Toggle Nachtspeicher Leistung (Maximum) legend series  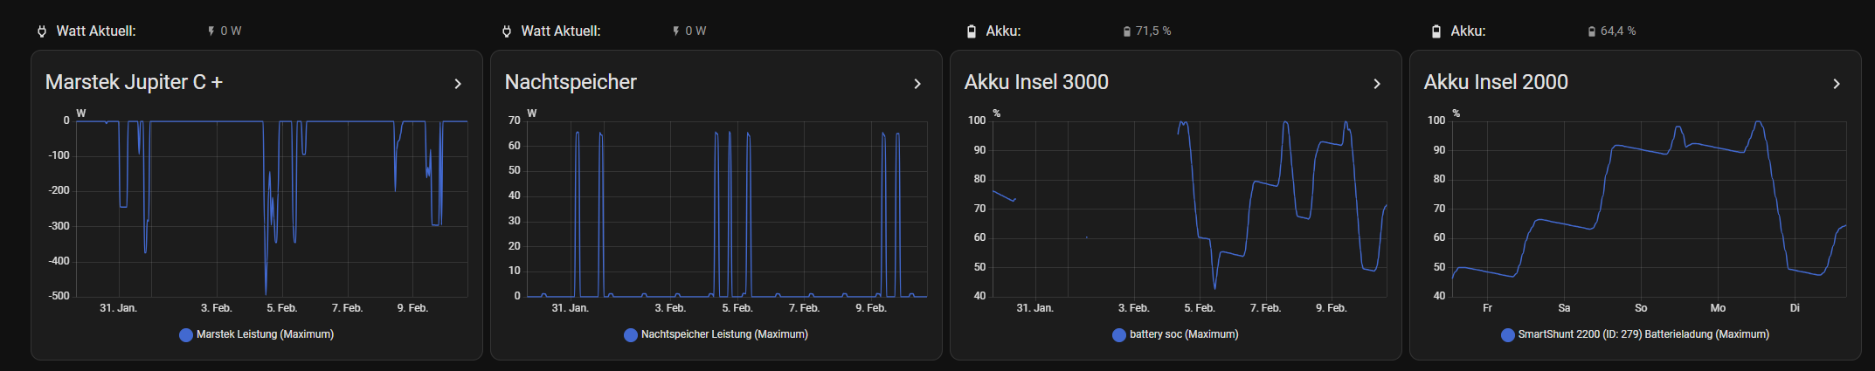[x=716, y=334]
